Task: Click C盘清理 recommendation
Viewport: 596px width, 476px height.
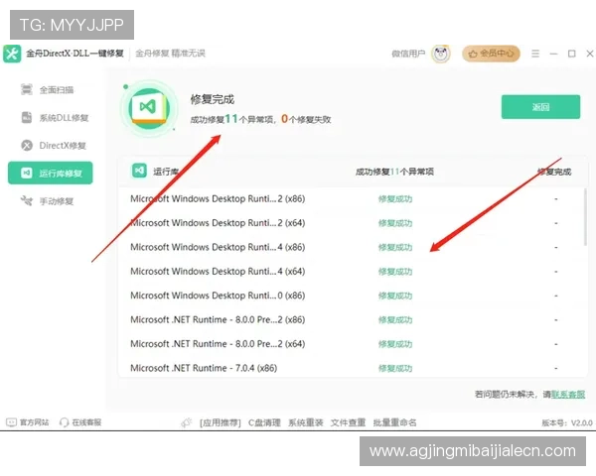Action: [264, 422]
